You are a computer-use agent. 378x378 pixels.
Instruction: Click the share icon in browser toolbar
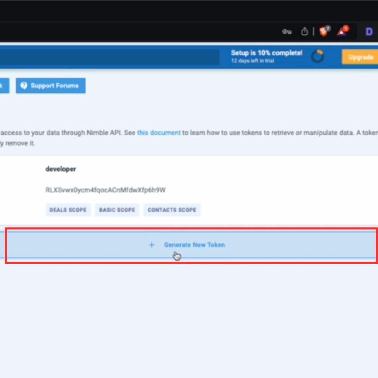[x=304, y=32]
